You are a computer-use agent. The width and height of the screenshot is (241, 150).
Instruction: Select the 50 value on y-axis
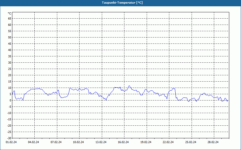[10, 37]
